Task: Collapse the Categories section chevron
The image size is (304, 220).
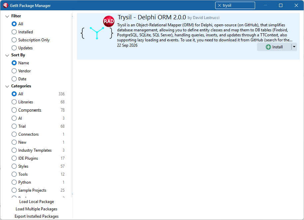Action: 7,86
